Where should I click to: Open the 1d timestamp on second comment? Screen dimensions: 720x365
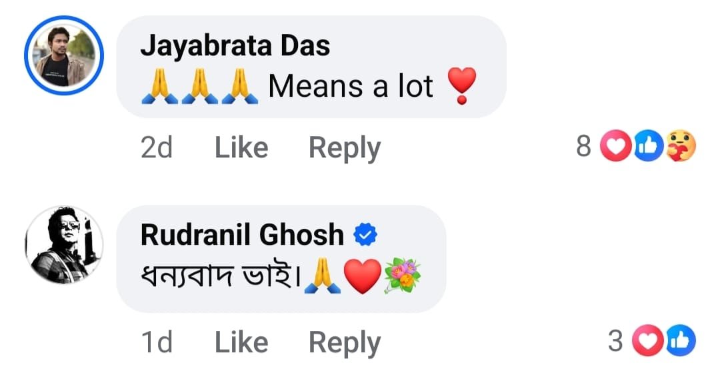[x=157, y=342]
